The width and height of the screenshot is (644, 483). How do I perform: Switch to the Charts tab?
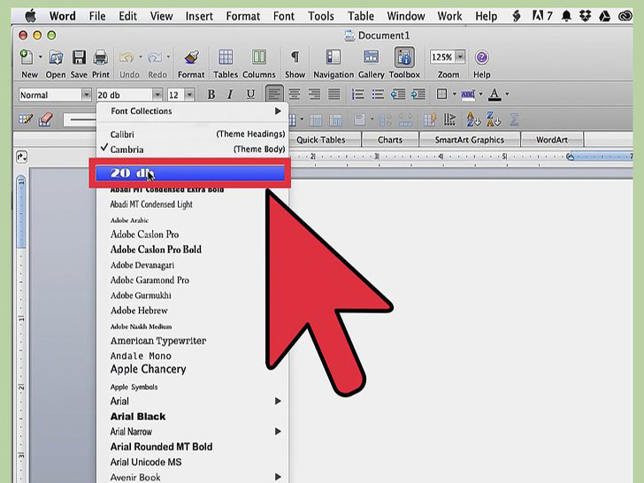tap(390, 140)
